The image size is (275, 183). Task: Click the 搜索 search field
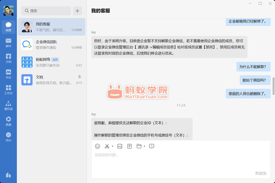pyautogui.click(x=46, y=11)
